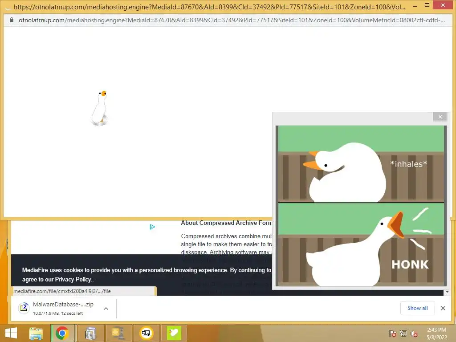456x342 pixels.
Task: Open network status icon in system tray
Action: coord(403,333)
